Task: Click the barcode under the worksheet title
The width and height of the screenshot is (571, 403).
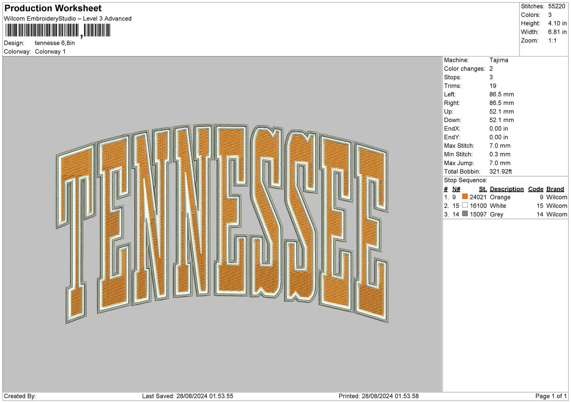Action: [58, 31]
